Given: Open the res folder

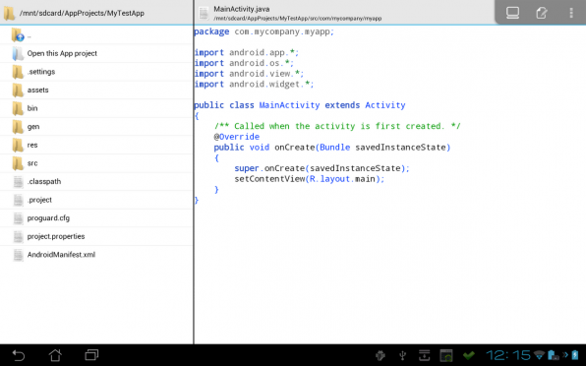Looking at the screenshot, I should [96, 145].
